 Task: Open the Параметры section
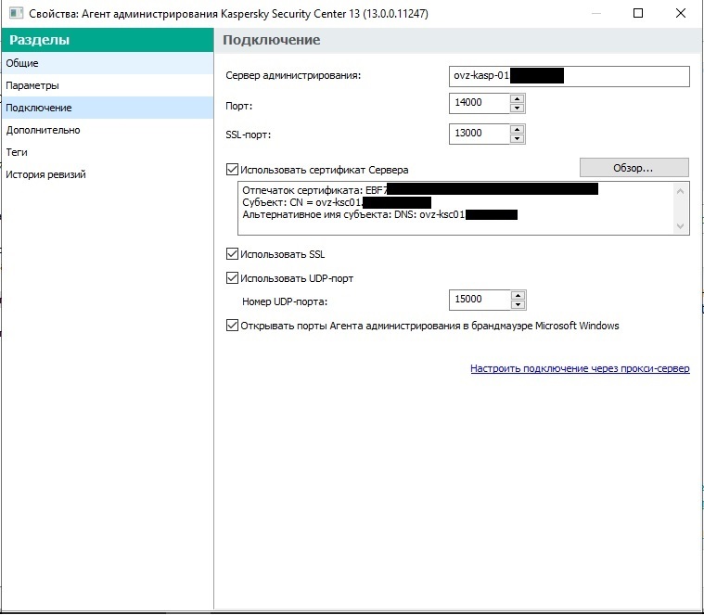tap(107, 85)
